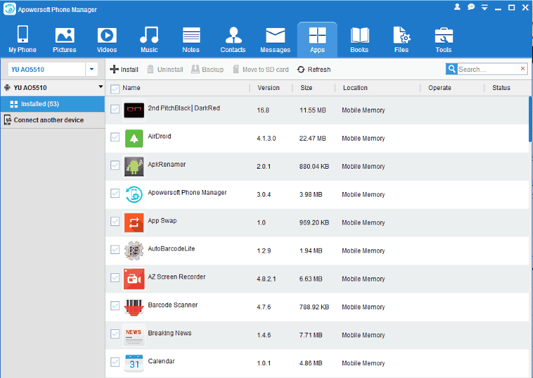Open the Music section
The image size is (533, 378).
[149, 39]
